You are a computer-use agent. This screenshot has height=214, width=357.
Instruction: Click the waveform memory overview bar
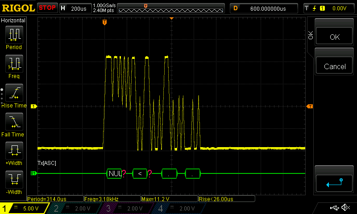click(x=171, y=8)
